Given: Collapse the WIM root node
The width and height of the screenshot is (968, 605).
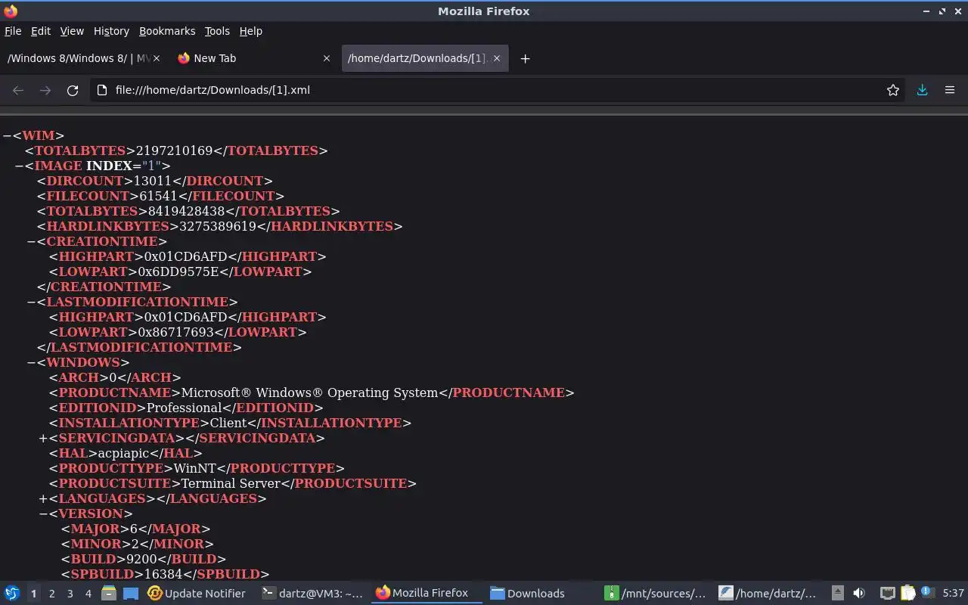Looking at the screenshot, I should click(7, 135).
